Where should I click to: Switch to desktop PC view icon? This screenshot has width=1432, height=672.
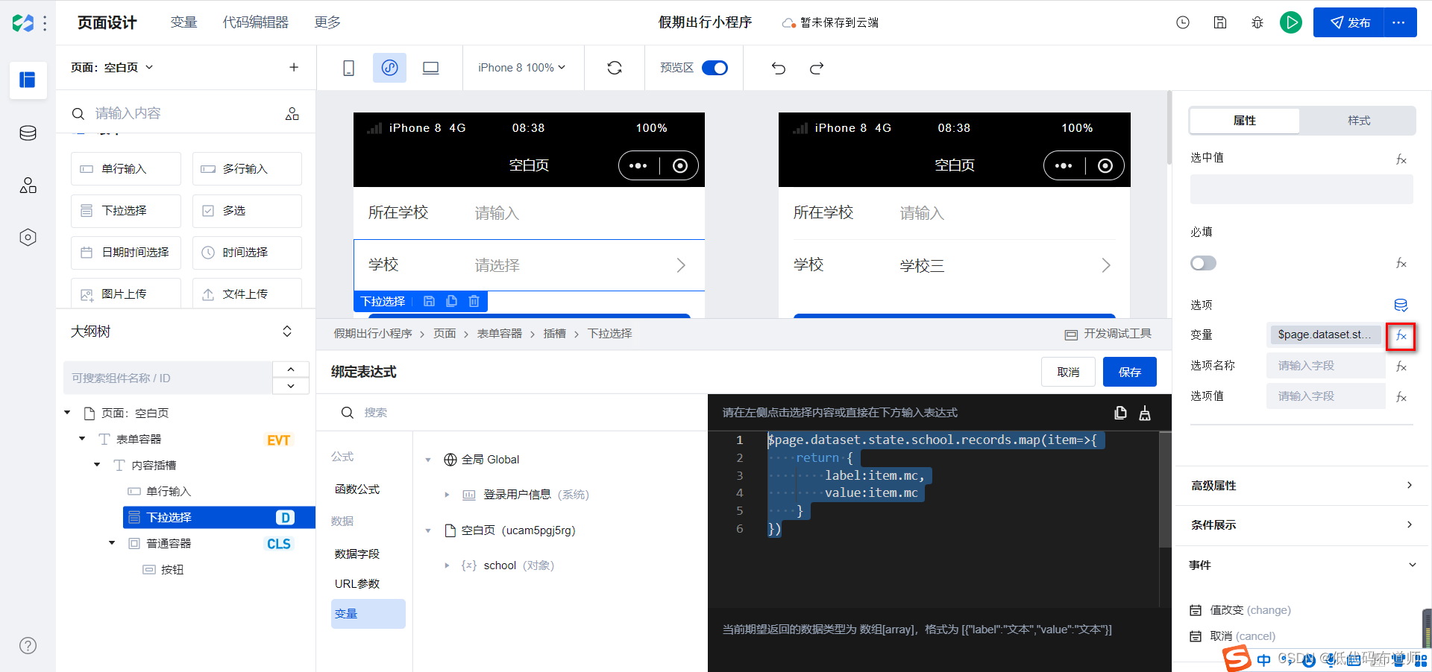(x=430, y=68)
